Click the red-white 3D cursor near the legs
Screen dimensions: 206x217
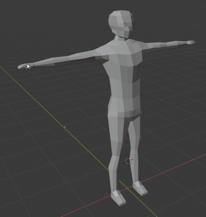point(128,161)
